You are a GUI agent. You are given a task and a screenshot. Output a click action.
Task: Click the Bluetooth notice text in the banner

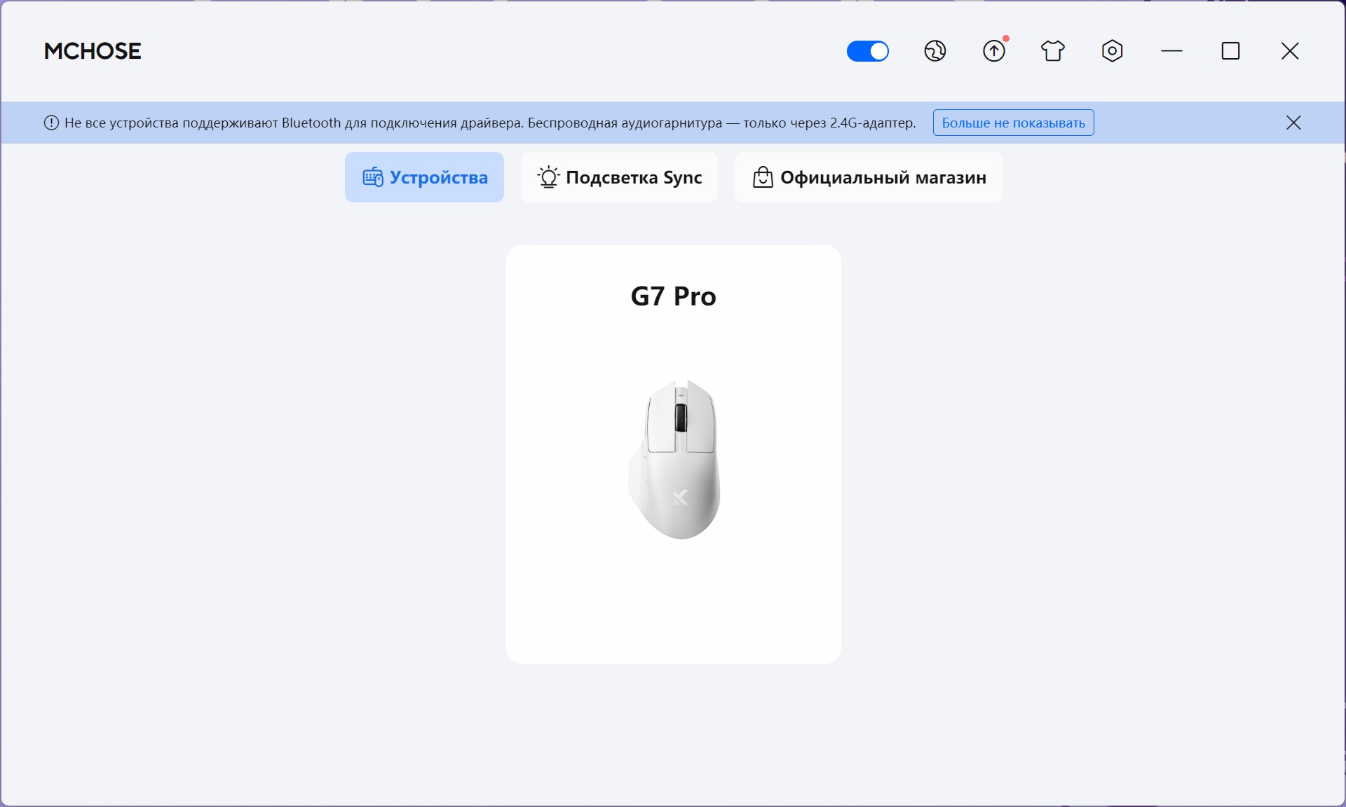pyautogui.click(x=490, y=123)
